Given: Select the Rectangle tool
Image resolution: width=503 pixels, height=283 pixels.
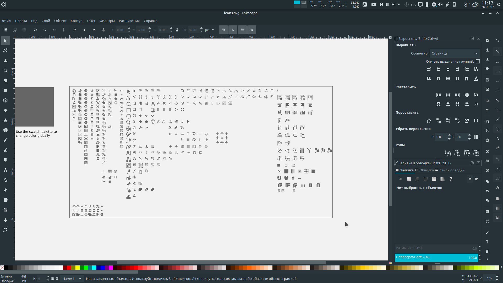Looking at the screenshot, I should (x=5, y=90).
